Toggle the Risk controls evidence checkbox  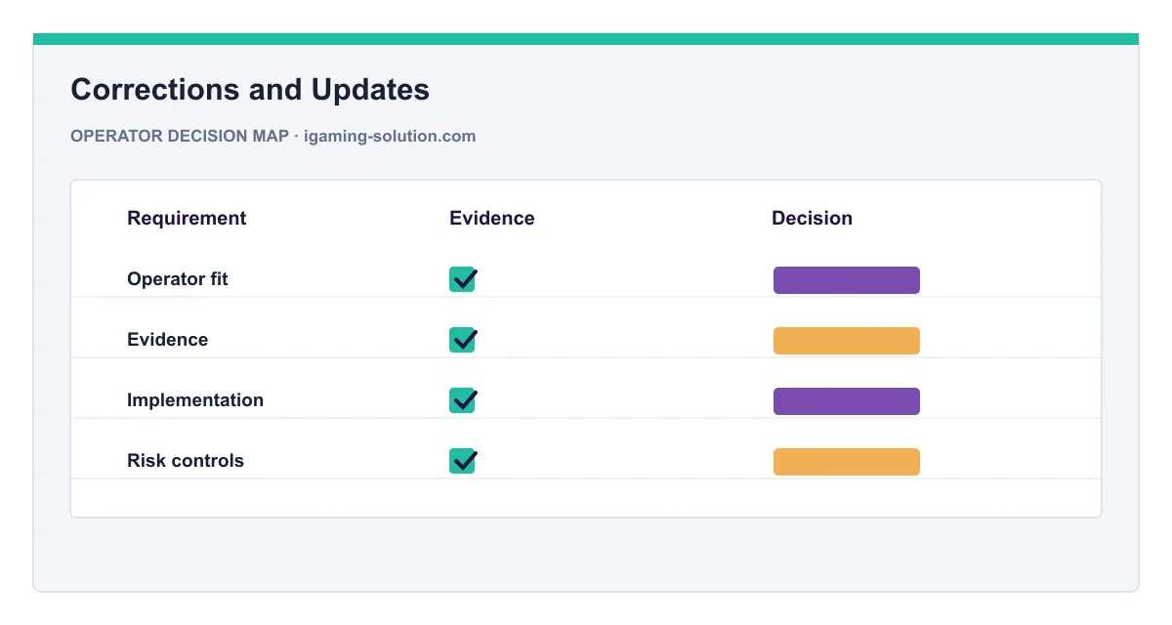462,461
